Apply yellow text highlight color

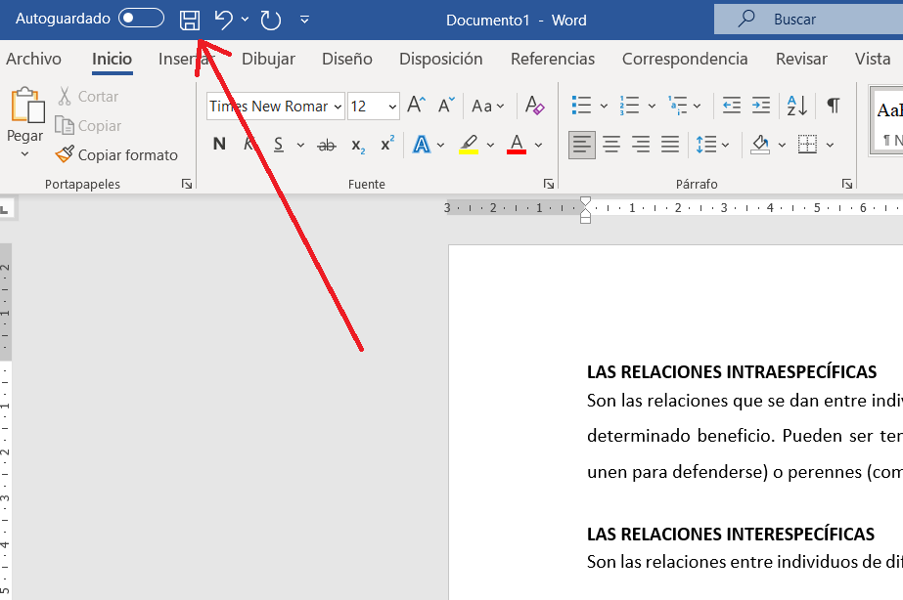(x=469, y=145)
